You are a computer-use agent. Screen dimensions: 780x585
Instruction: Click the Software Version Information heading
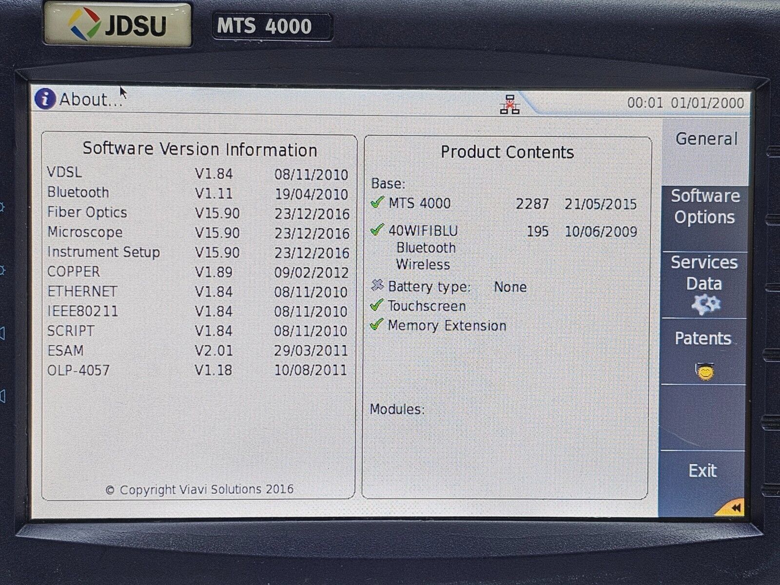point(200,149)
